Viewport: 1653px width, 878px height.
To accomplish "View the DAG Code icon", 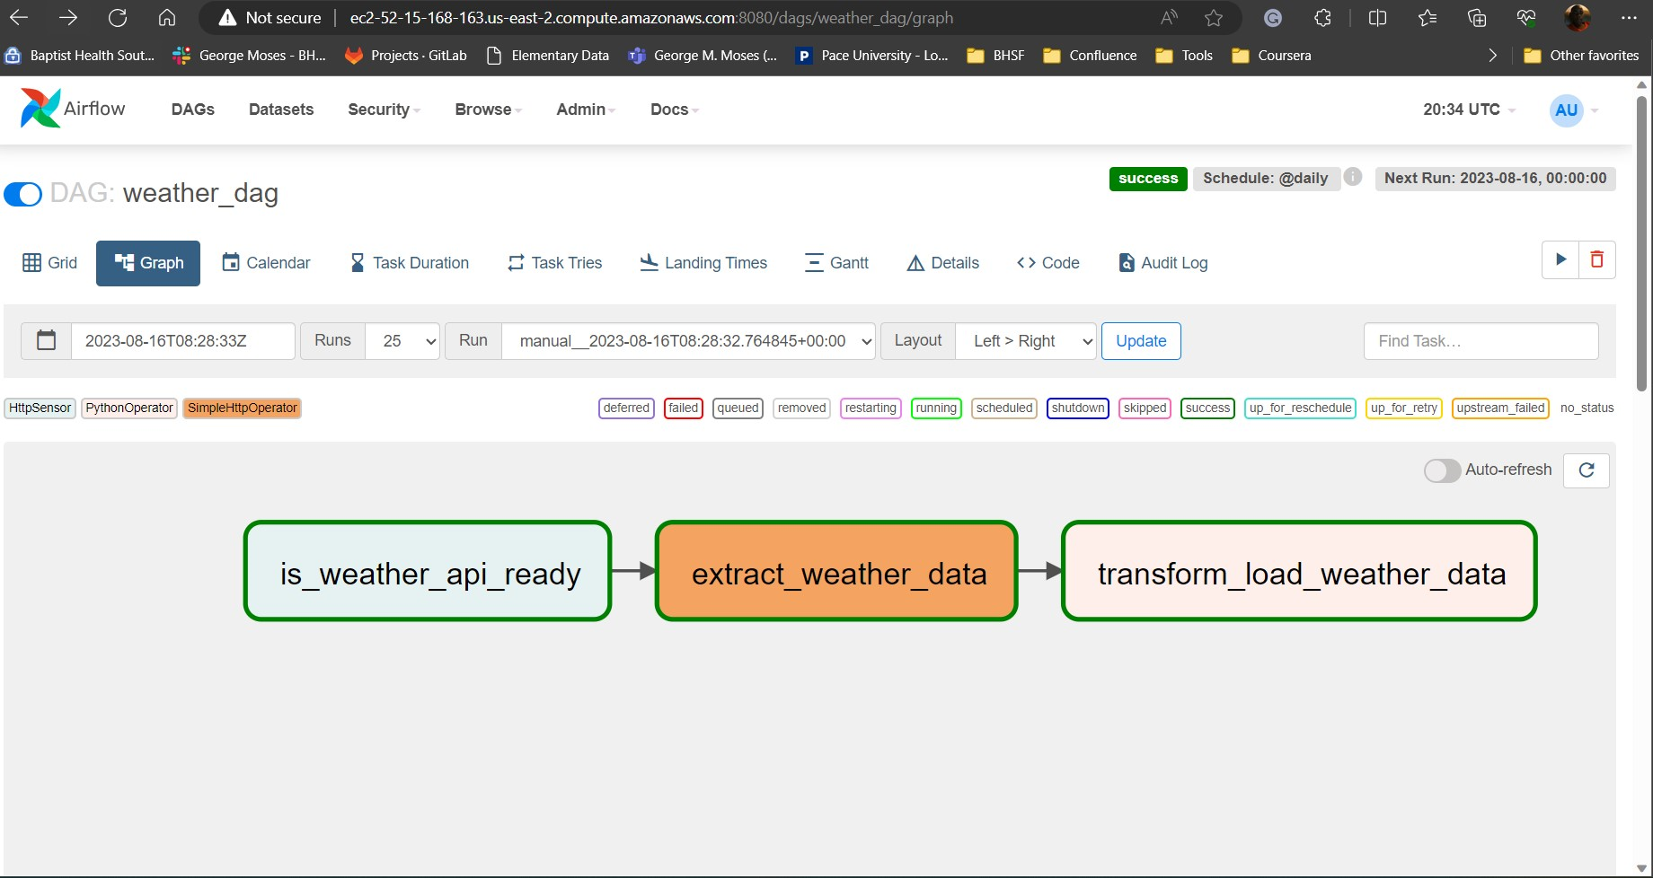I will 1025,262.
